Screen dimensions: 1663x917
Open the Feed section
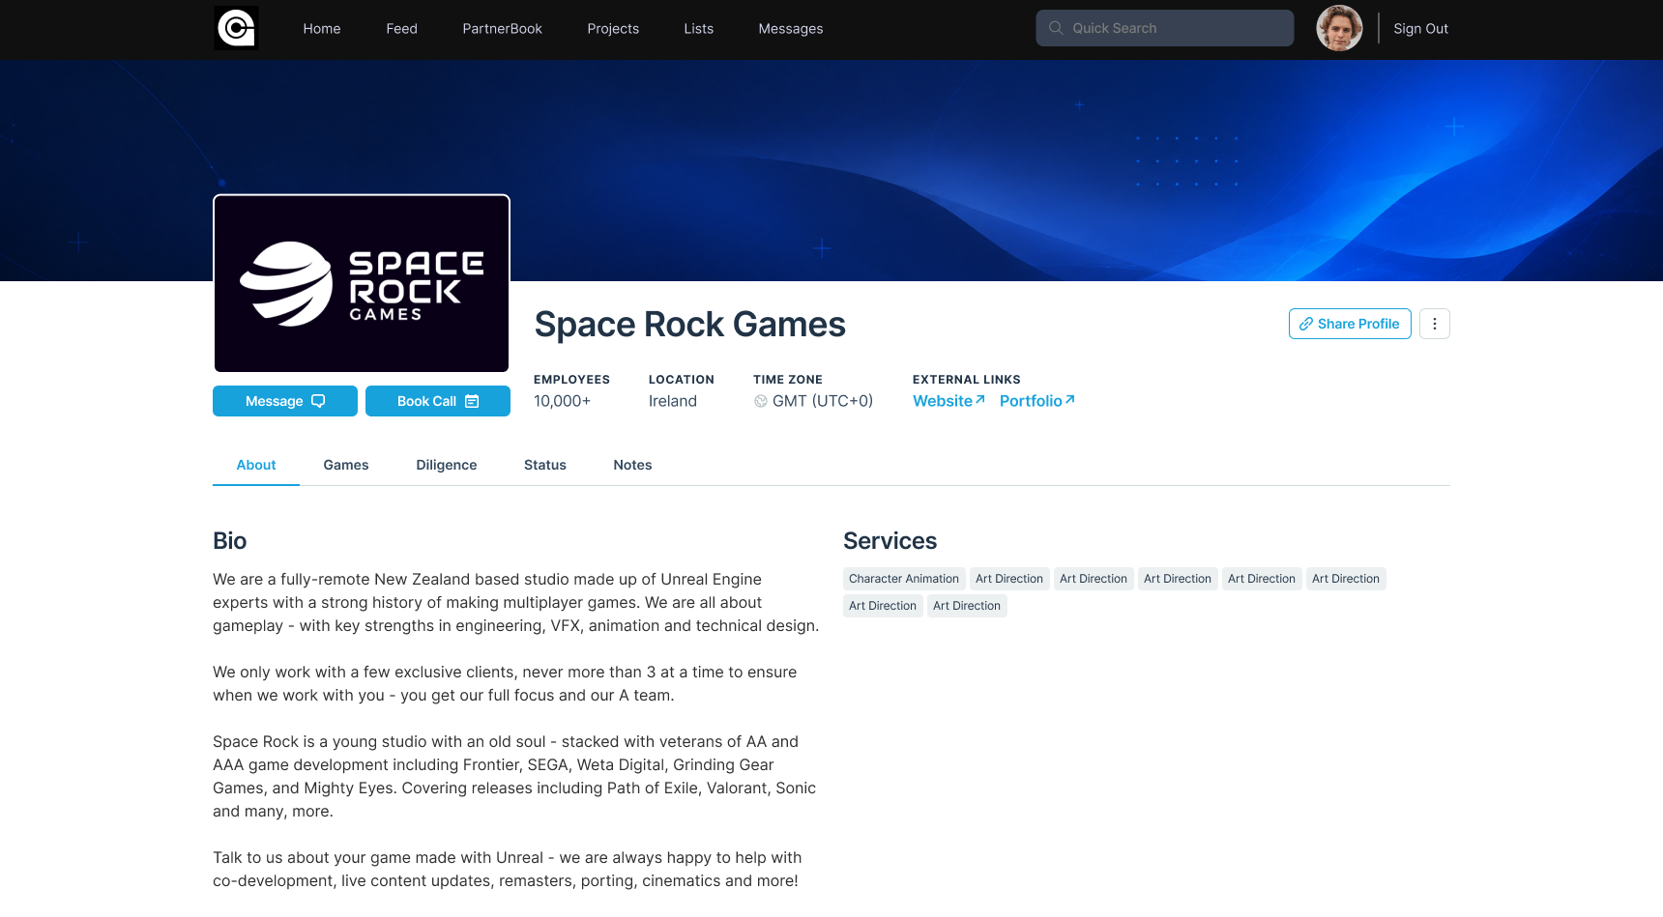[402, 29]
